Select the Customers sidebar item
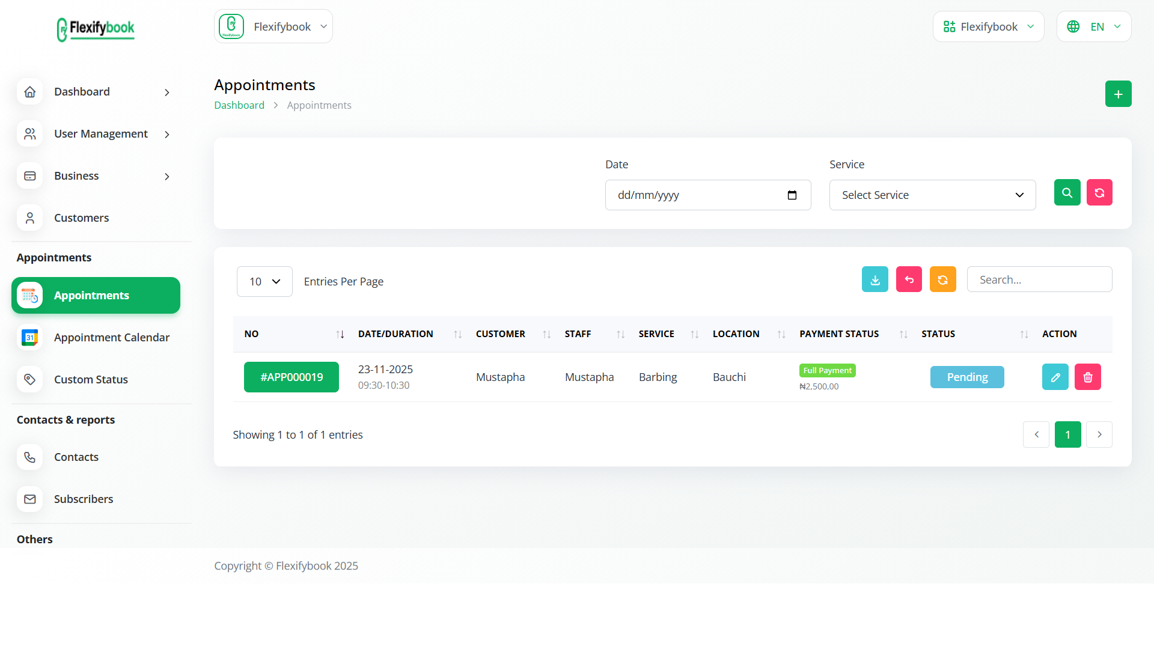Image resolution: width=1154 pixels, height=649 pixels. 82,218
